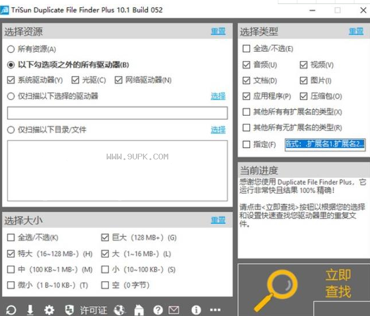The height and width of the screenshot is (316, 370).
Task: Reset the 选择大小 section via 重置
Action: (x=218, y=220)
